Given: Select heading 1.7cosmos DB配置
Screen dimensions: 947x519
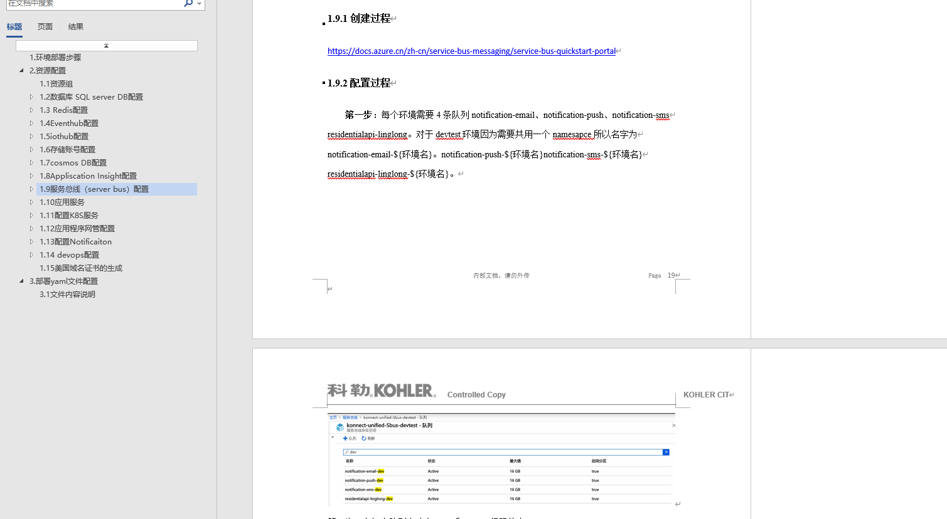Looking at the screenshot, I should (73, 163).
